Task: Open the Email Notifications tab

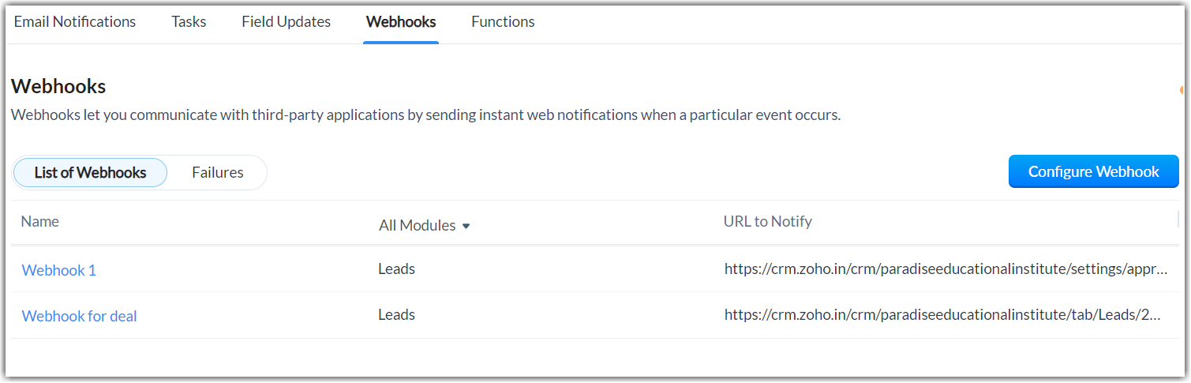Action: (75, 21)
